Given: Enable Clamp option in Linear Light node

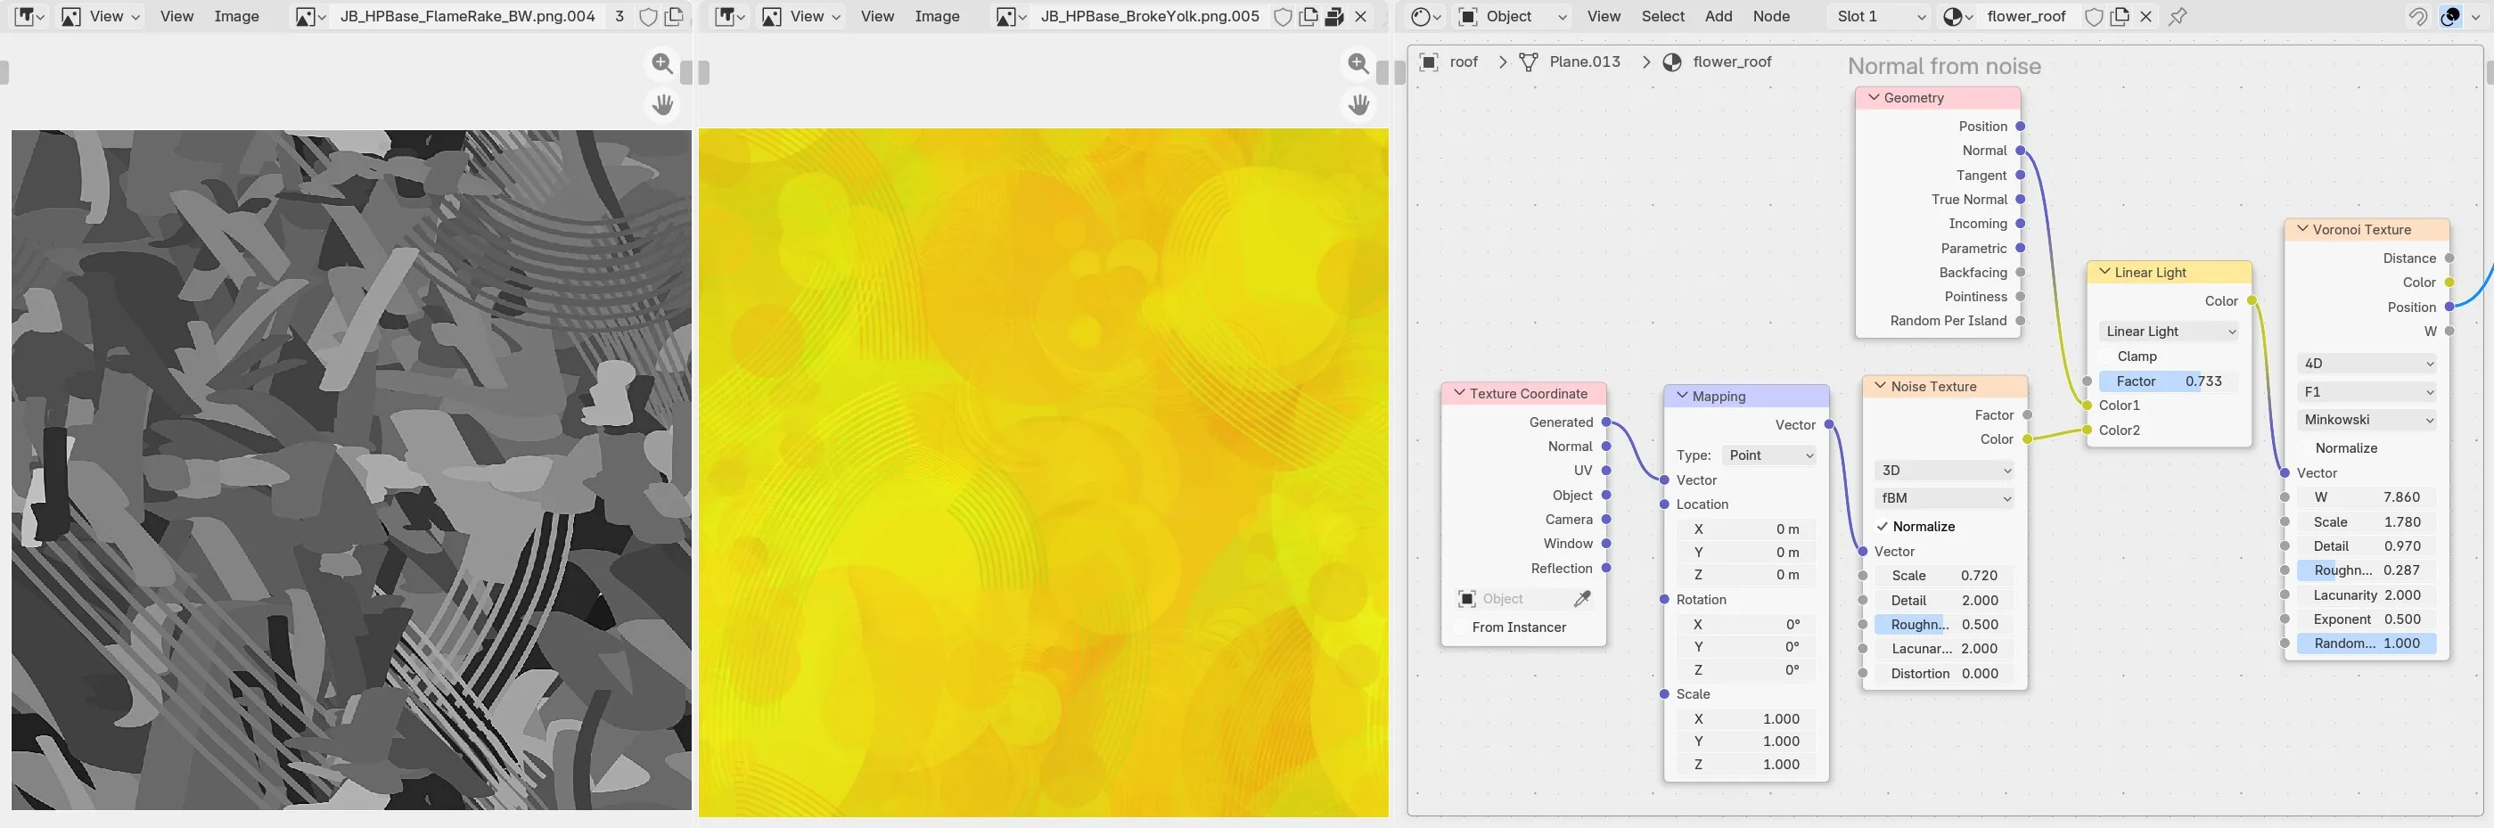Looking at the screenshot, I should click(2136, 357).
